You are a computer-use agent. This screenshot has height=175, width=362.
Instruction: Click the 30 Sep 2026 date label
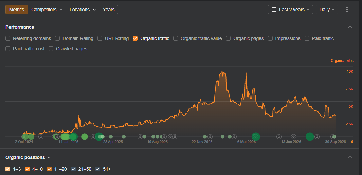click(336, 142)
